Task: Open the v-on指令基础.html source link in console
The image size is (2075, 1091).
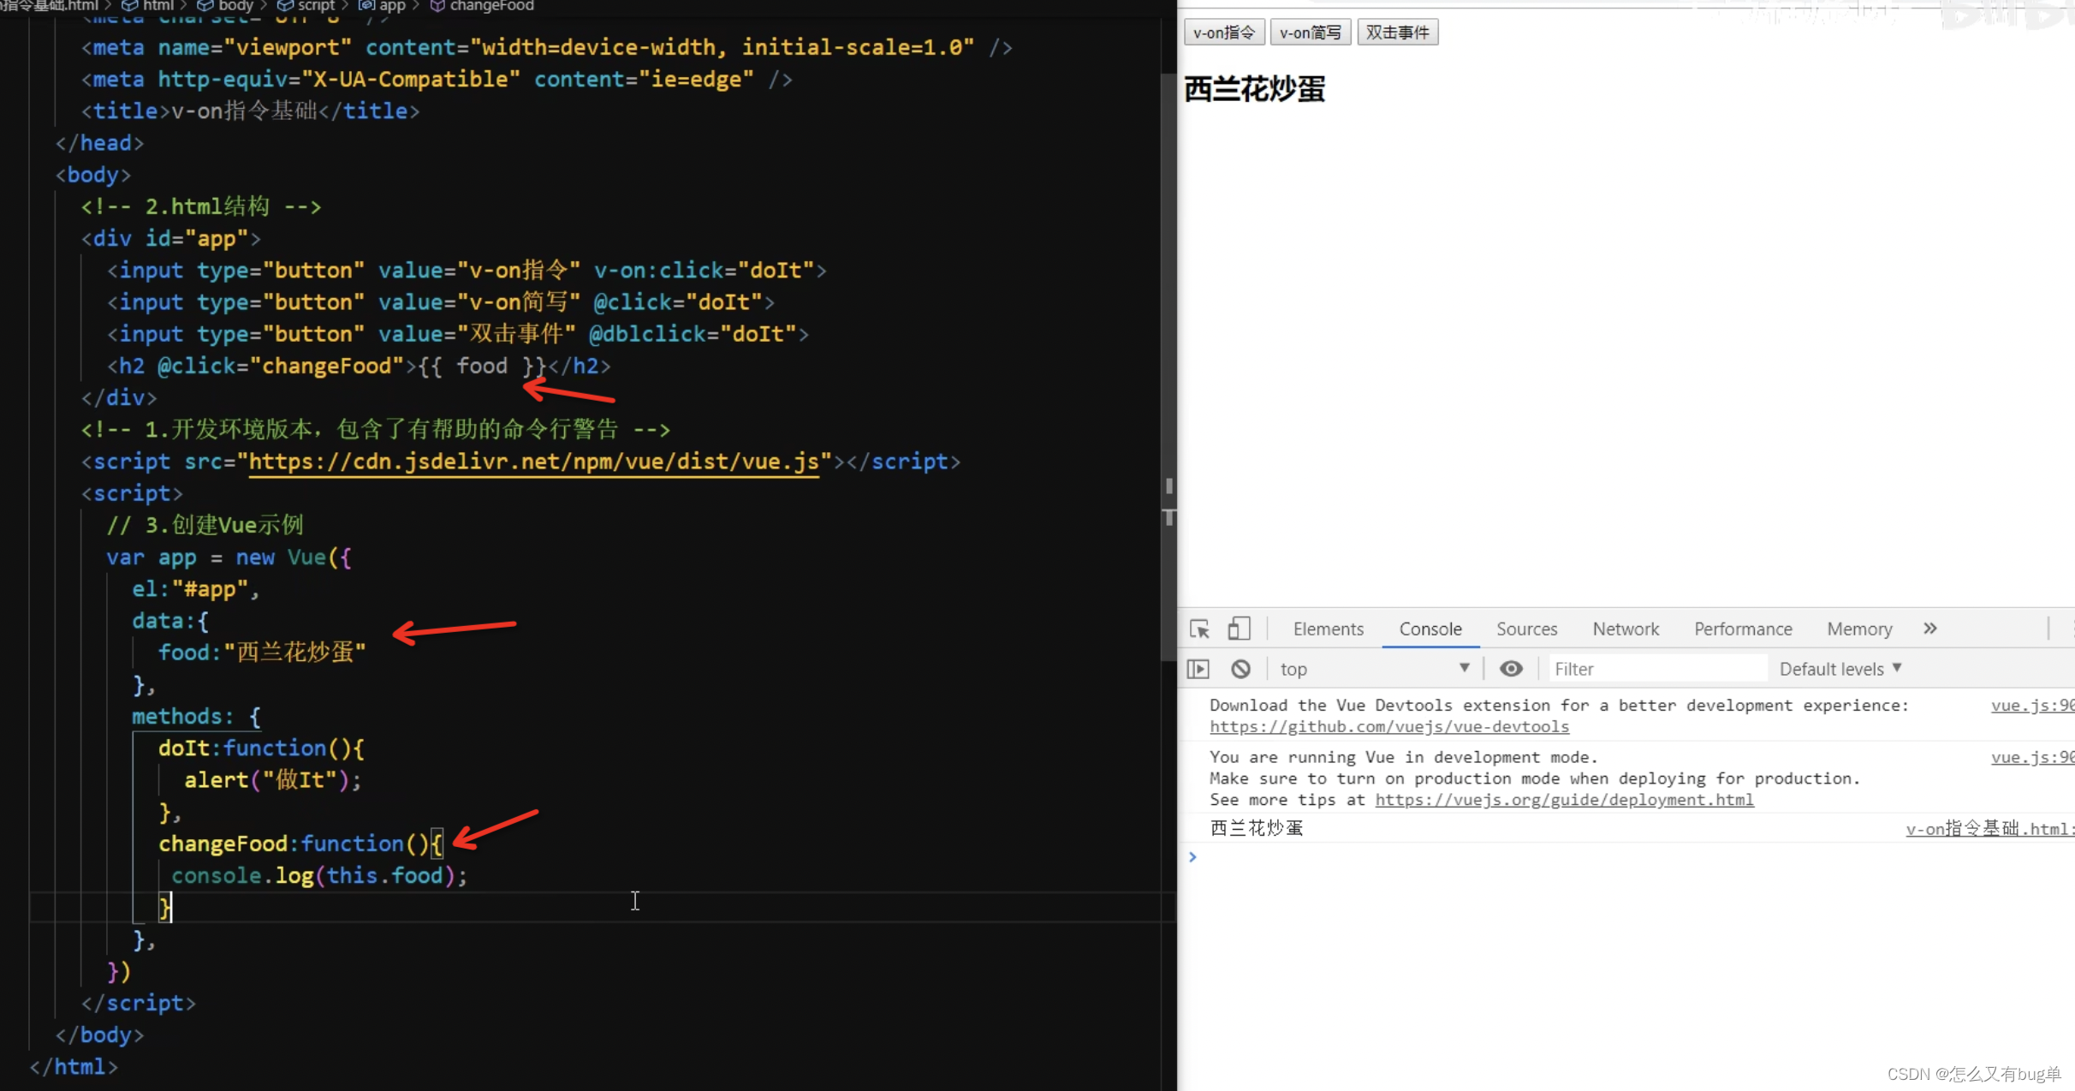Action: pos(1989,828)
